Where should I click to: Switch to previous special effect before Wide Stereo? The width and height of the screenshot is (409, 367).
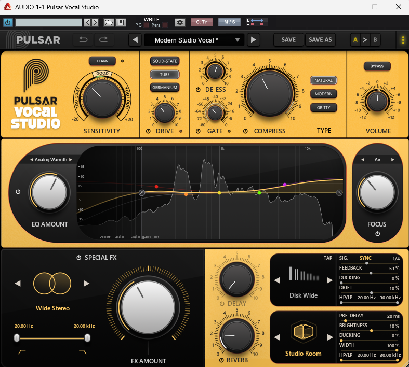18,283
